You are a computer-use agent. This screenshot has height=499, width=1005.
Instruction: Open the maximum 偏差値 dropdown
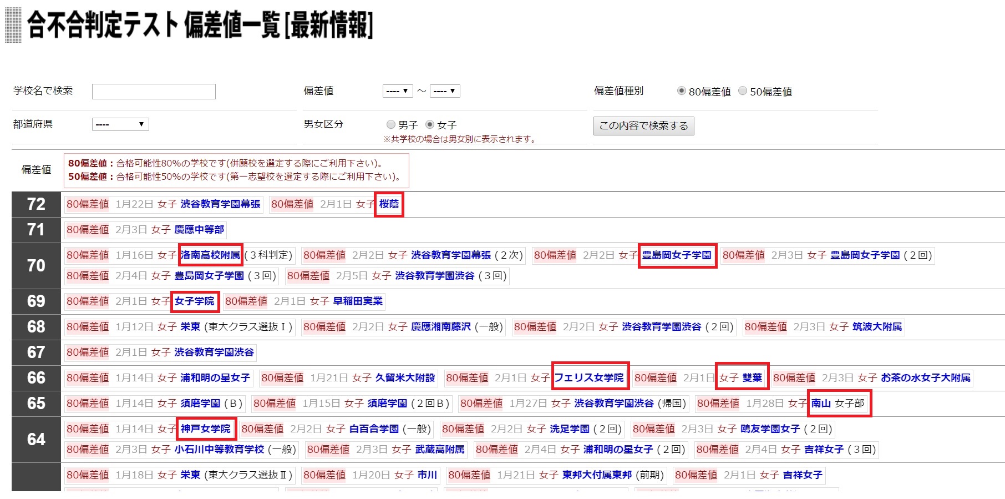tap(444, 91)
